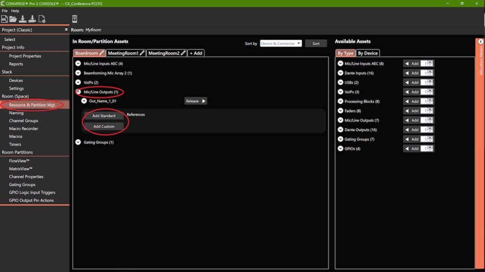Expand available Processing Blocks (8)
The image size is (485, 272).
click(340, 101)
